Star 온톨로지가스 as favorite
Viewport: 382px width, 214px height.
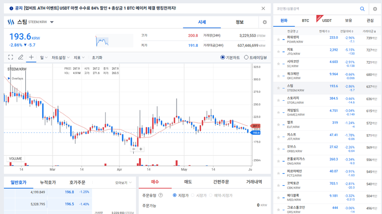click(278, 161)
